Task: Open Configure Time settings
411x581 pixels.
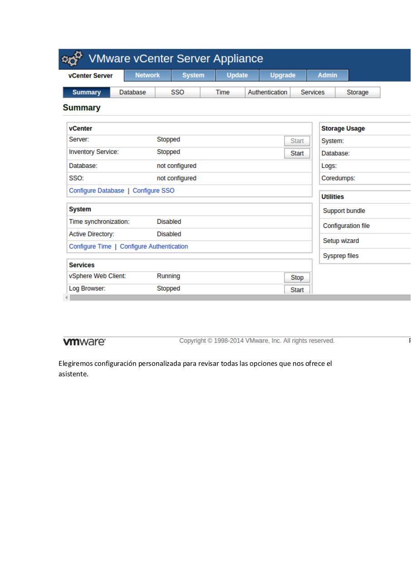Action: tap(90, 246)
